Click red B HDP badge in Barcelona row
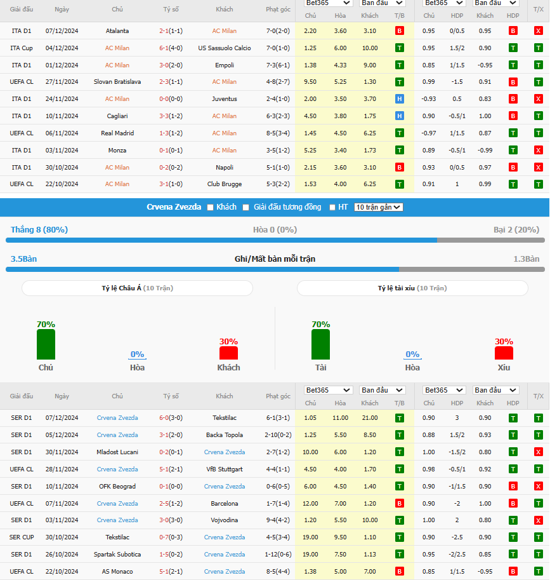Image resolution: width=550 pixels, height=580 pixels. point(513,504)
